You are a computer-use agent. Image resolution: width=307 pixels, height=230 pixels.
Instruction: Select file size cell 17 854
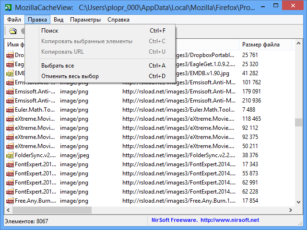point(250,201)
